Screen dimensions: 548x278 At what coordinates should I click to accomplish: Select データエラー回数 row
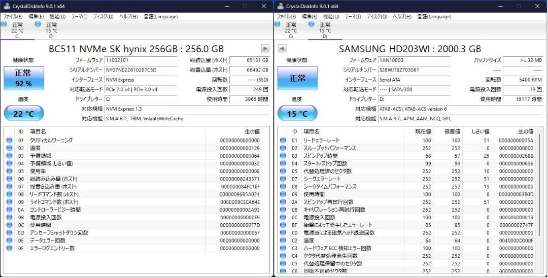tap(133, 240)
